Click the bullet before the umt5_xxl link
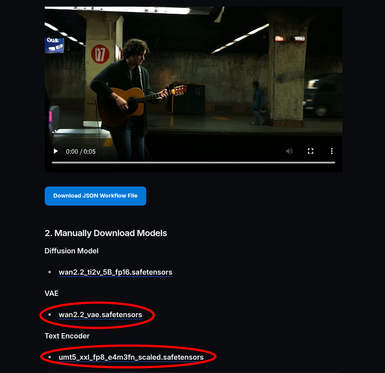 (x=50, y=357)
